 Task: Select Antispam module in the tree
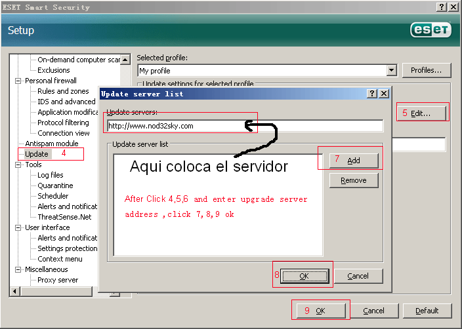point(52,144)
